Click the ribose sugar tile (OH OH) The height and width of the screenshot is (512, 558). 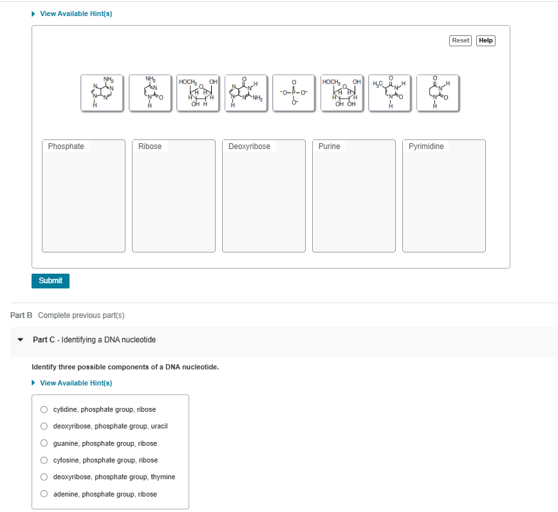pyautogui.click(x=342, y=93)
